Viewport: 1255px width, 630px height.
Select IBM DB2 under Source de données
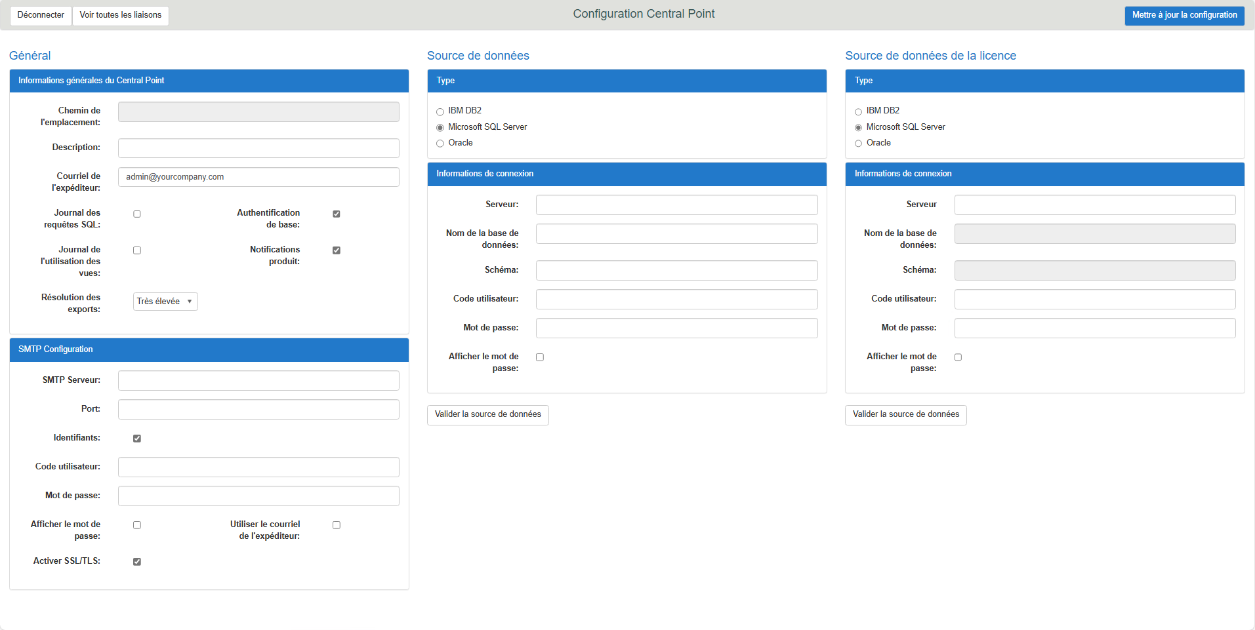(x=440, y=111)
